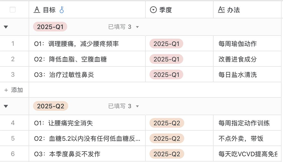Click cell starting with 每天吃VCVD提高
Image resolution: width=283 pixels, height=162 pixels.
pos(247,154)
